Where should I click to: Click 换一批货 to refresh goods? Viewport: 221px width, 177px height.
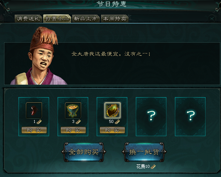[x=144, y=152]
